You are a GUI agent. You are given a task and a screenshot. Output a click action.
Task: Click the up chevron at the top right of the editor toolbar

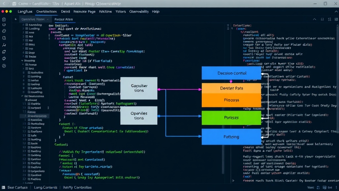(x=315, y=19)
